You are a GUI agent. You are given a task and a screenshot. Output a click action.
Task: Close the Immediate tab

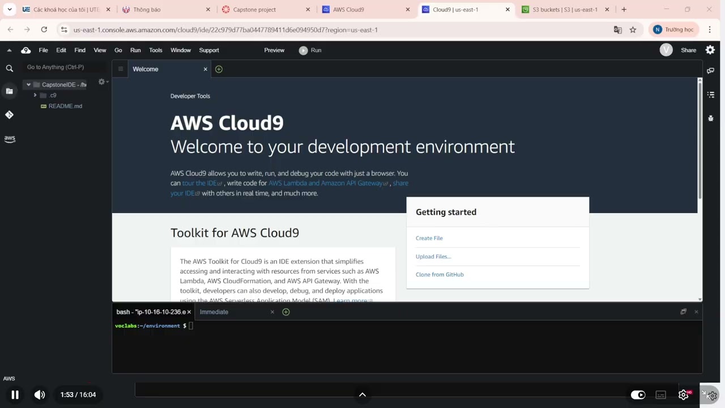[x=272, y=312]
